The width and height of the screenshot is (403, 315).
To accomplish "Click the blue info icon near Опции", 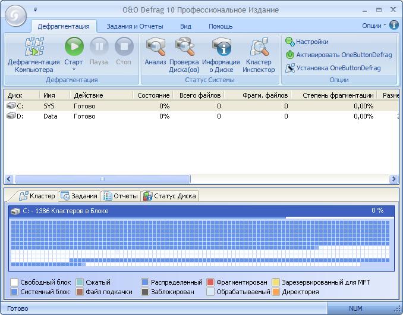I will [x=393, y=25].
